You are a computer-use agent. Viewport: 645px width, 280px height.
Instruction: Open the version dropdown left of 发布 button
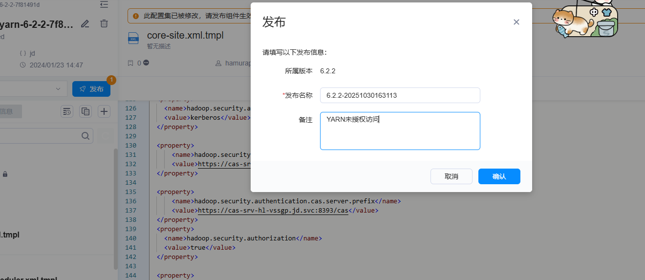click(x=32, y=89)
